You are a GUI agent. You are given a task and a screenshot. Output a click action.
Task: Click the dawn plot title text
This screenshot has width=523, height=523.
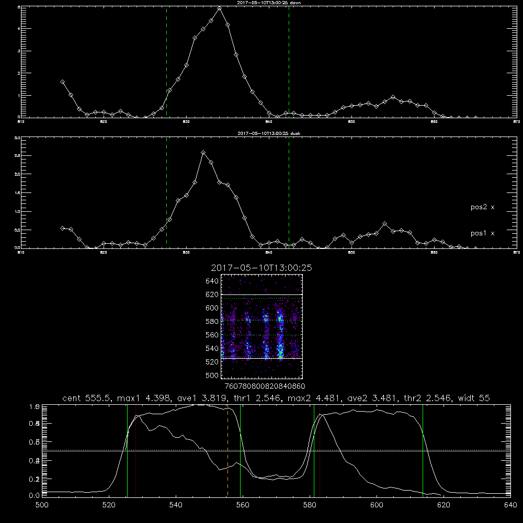(269, 2)
